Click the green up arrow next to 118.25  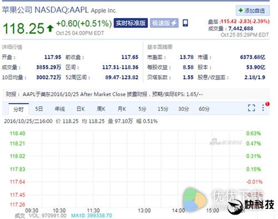50,28
